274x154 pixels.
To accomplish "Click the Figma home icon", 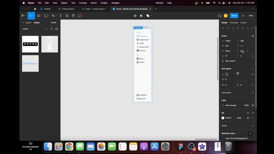I will (35, 9).
